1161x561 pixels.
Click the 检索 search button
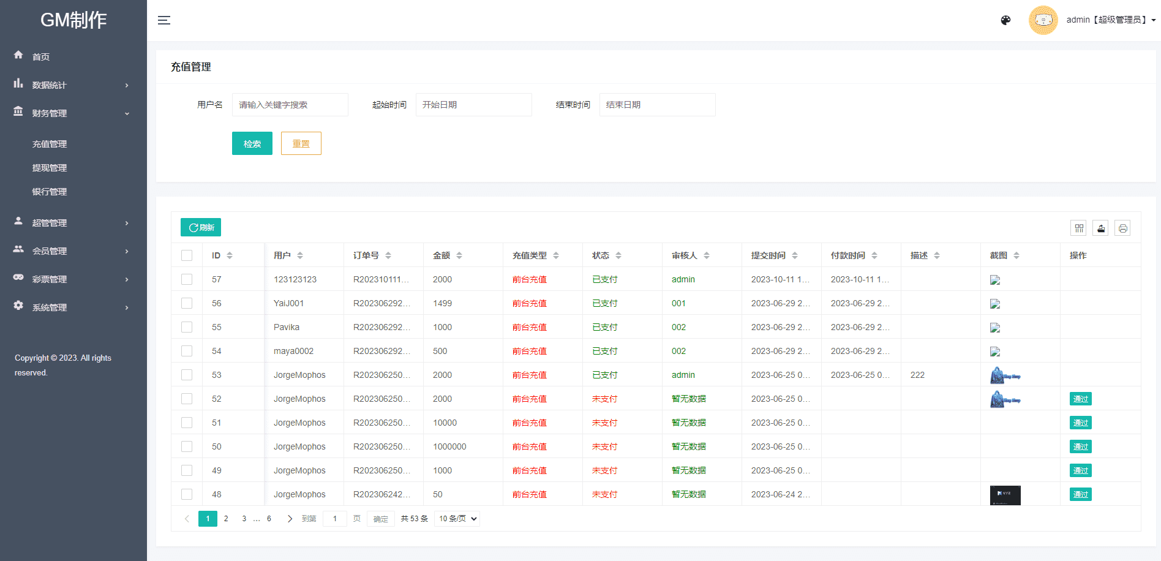tap(252, 144)
